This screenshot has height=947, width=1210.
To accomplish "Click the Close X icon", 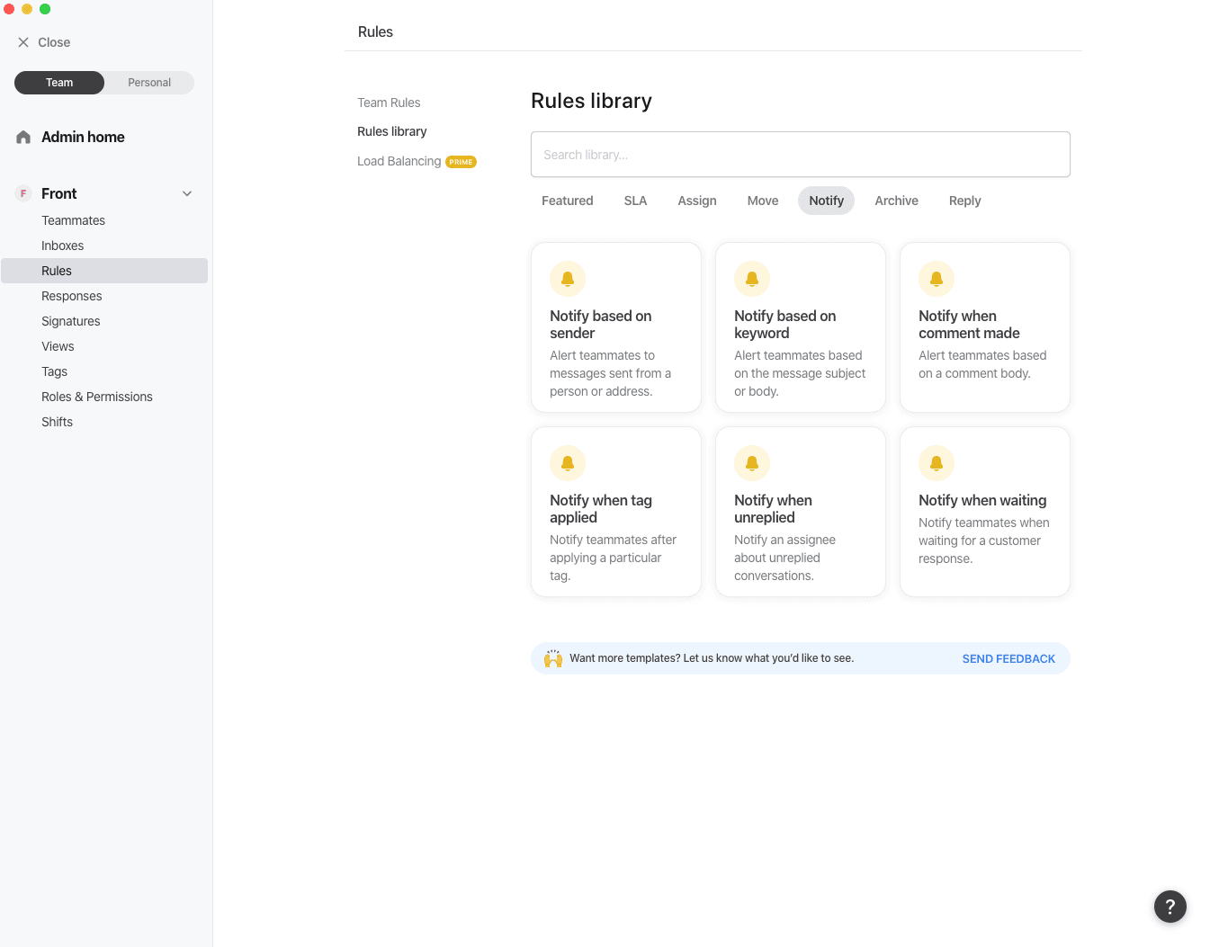I will coord(23,42).
